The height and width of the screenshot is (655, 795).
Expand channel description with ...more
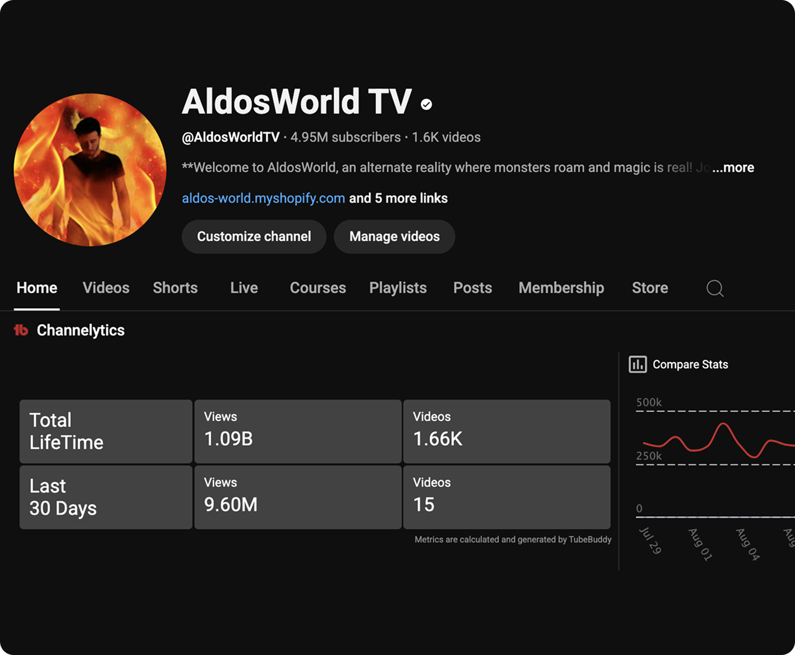click(733, 168)
